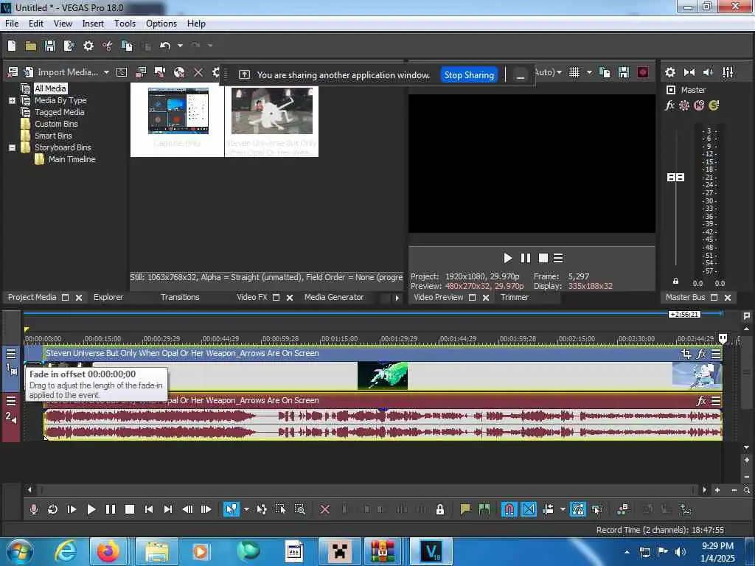The height and width of the screenshot is (566, 755).
Task: Open the Import Media dropdown arrow
Action: [x=106, y=72]
